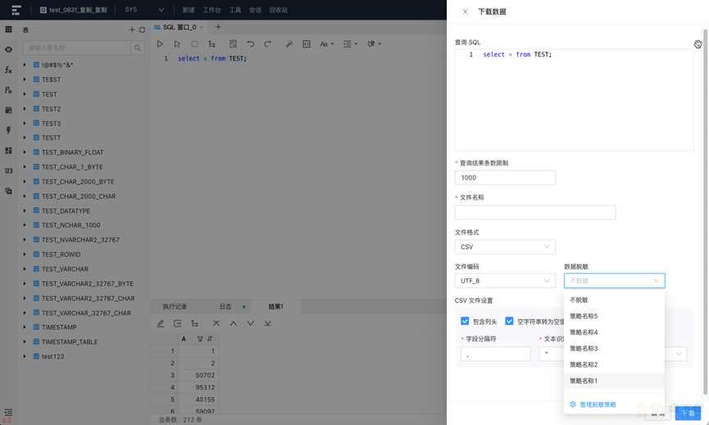
Task: Select 不脱敏 option in dropdown list
Action: coord(614,299)
